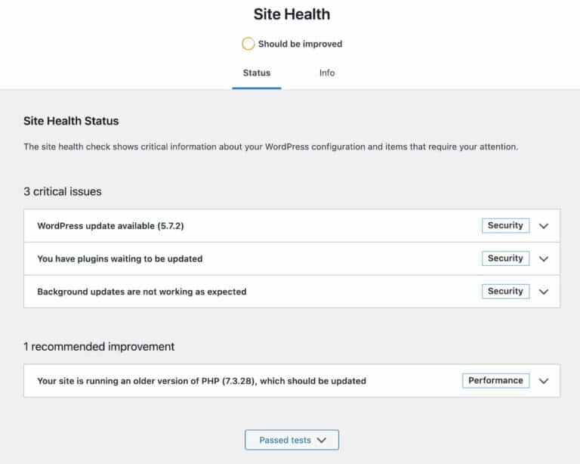Expand the Background updates row chevron
The image size is (580, 464).
[544, 292]
